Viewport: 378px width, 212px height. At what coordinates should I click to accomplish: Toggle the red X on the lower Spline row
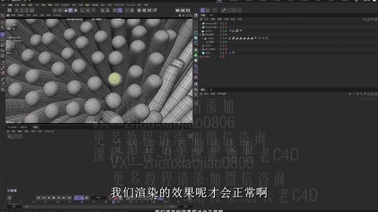tap(226, 45)
